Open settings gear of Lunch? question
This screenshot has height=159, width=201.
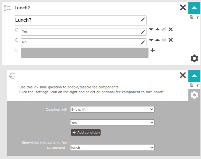194,58
